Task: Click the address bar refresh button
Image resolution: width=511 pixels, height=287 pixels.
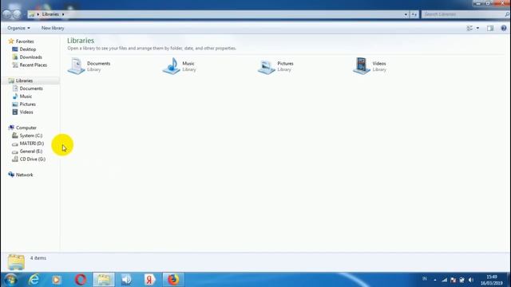Action: 414,14
